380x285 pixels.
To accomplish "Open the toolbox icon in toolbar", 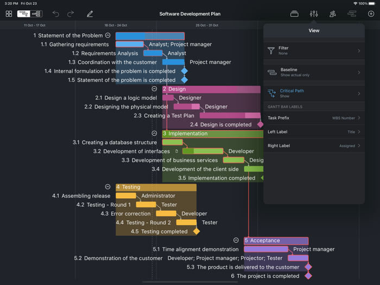I will 294,14.
